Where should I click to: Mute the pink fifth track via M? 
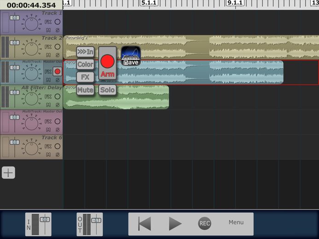48,130
